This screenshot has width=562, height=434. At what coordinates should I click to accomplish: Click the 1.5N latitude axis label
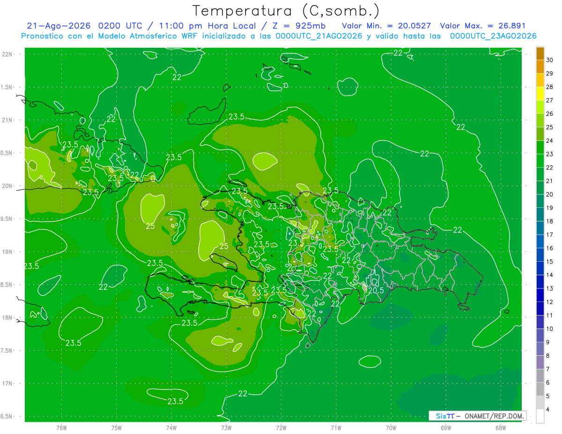click(7, 87)
